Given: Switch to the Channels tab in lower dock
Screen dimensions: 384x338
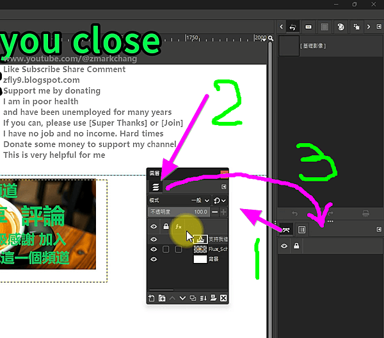Looking at the screenshot, I should point(301,230).
